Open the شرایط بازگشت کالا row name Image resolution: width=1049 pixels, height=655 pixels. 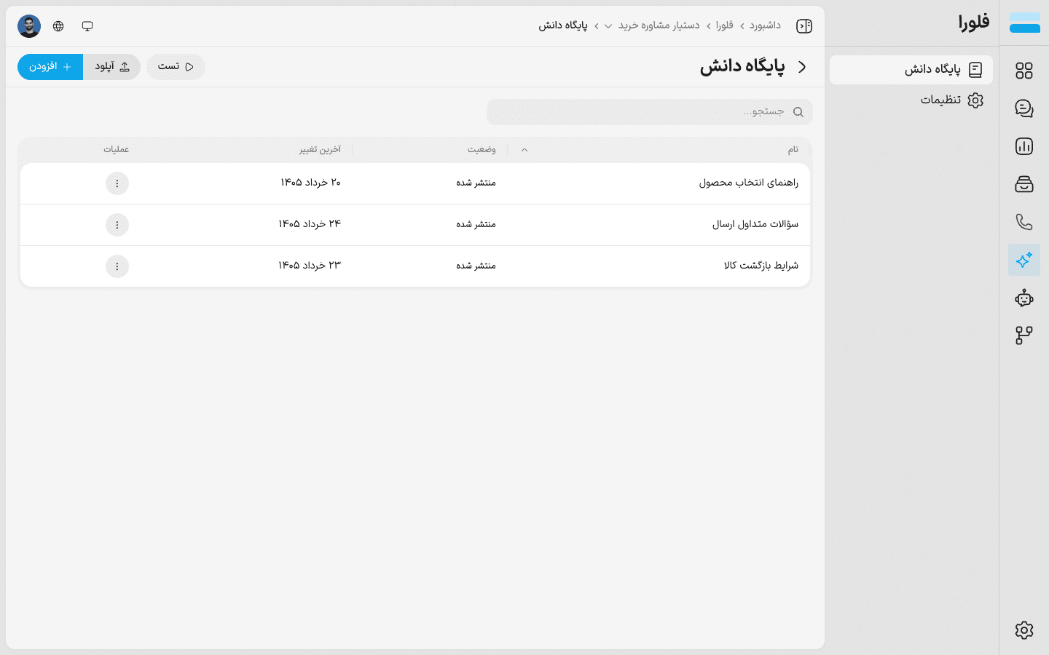[x=761, y=266]
